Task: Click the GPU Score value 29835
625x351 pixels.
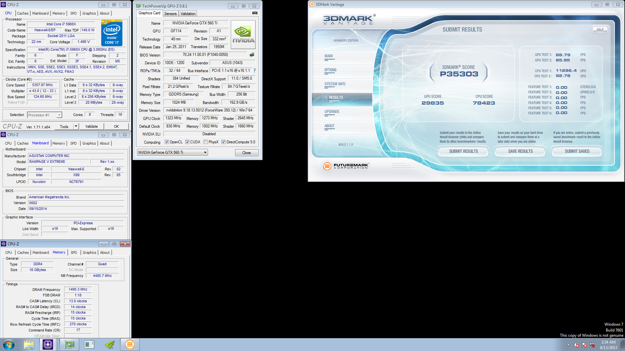Action: [433, 103]
